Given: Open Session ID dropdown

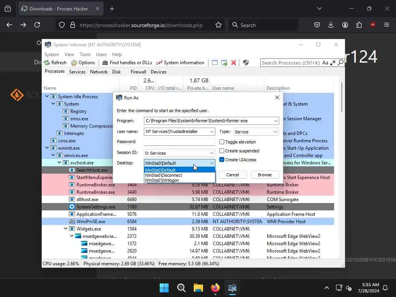Looking at the screenshot, I should pos(212,153).
